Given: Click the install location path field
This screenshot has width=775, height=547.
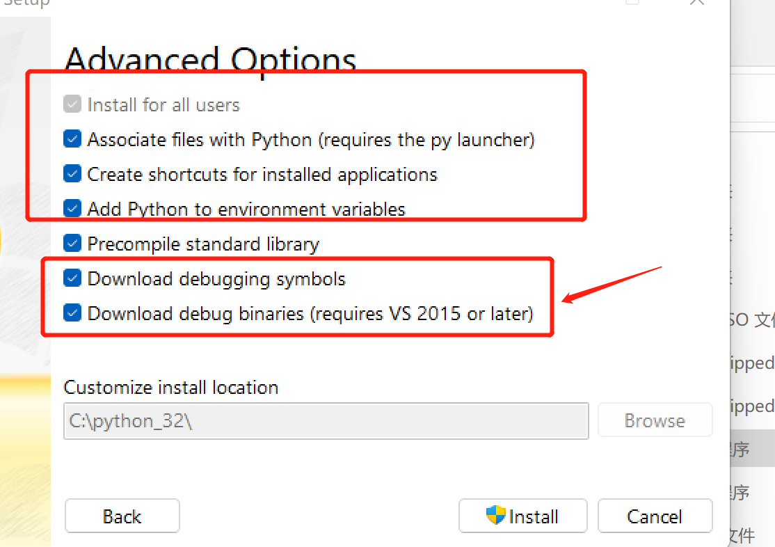Looking at the screenshot, I should 326,421.
